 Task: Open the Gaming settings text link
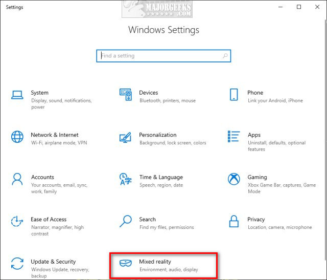(x=257, y=177)
